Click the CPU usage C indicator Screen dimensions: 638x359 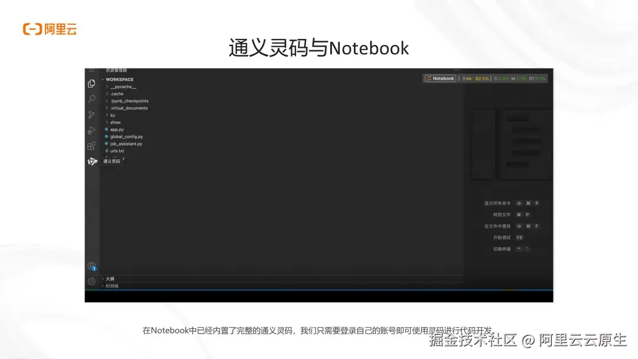coord(502,79)
